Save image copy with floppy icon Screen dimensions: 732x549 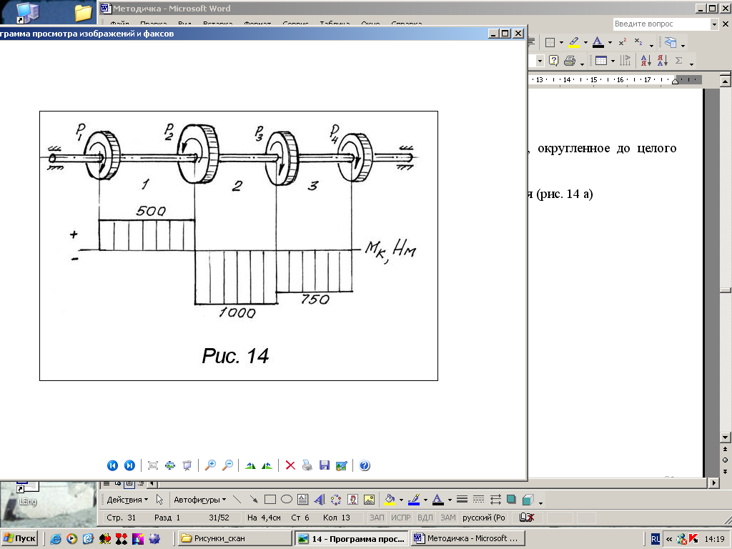coord(325,465)
